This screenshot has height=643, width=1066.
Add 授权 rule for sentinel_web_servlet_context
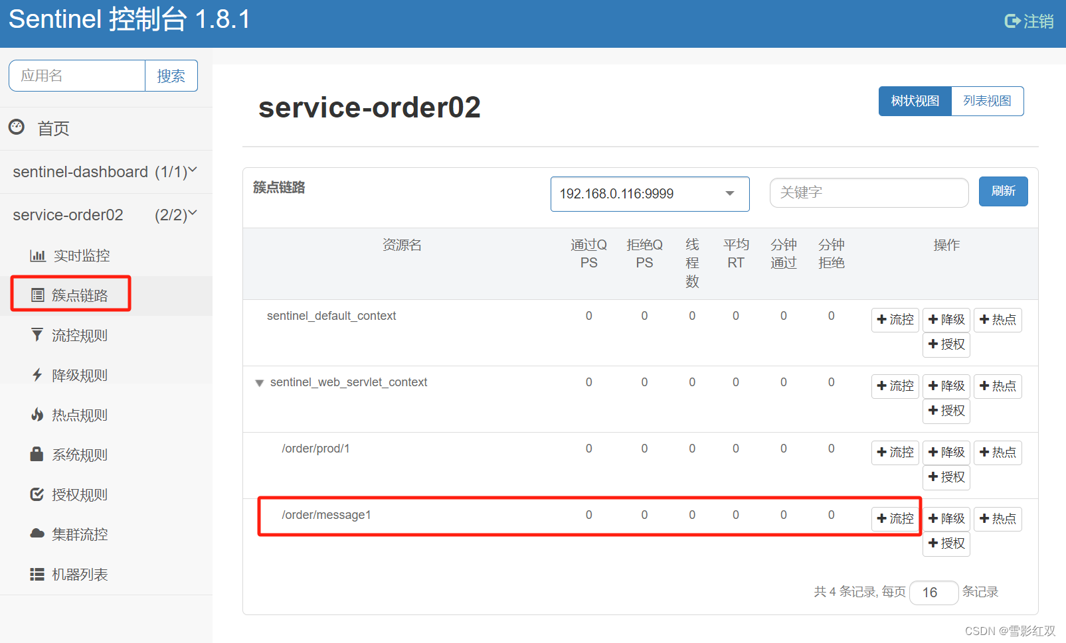pyautogui.click(x=946, y=411)
